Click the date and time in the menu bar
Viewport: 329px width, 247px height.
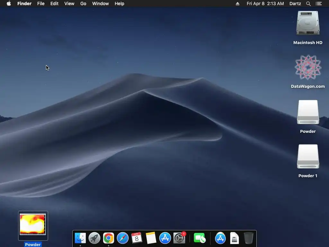pyautogui.click(x=265, y=4)
